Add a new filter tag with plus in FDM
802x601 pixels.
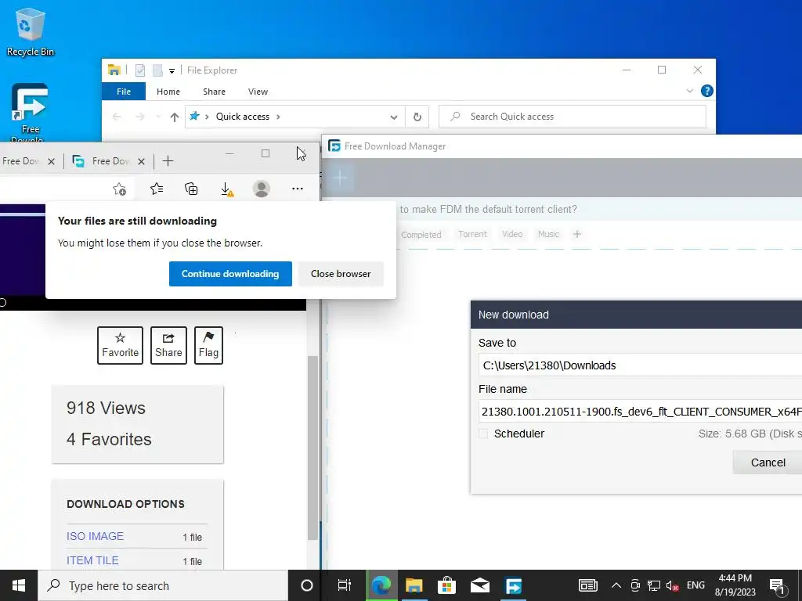pyautogui.click(x=577, y=234)
